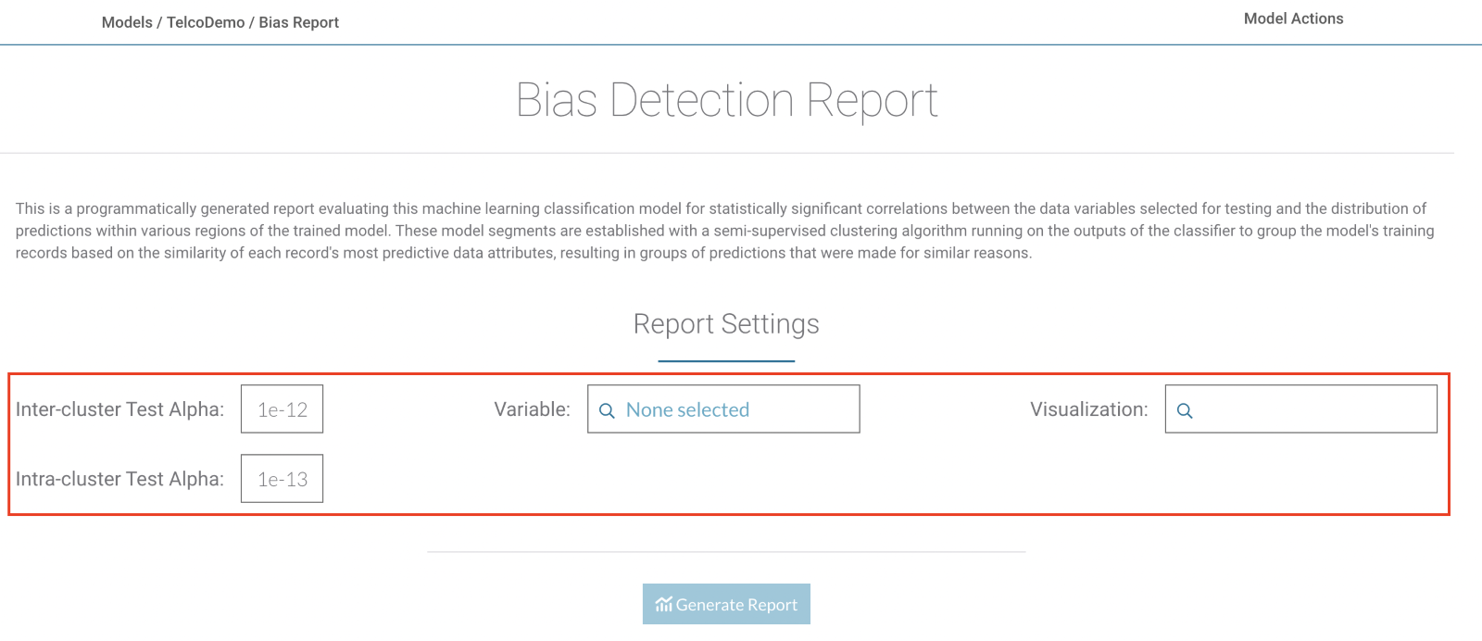Focus the Inter-cluster Test Alpha input
Image resolution: width=1482 pixels, height=641 pixels.
pos(282,409)
